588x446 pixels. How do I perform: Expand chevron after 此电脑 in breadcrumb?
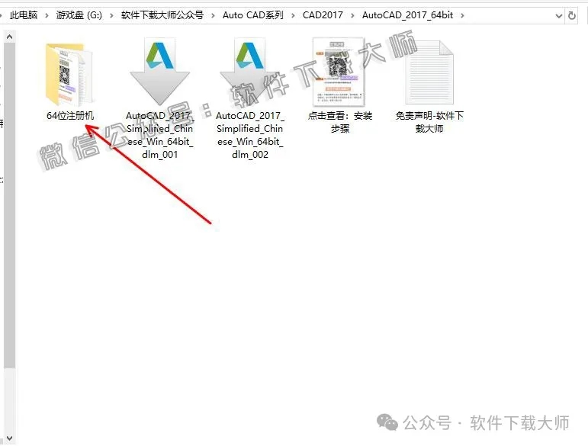point(47,16)
